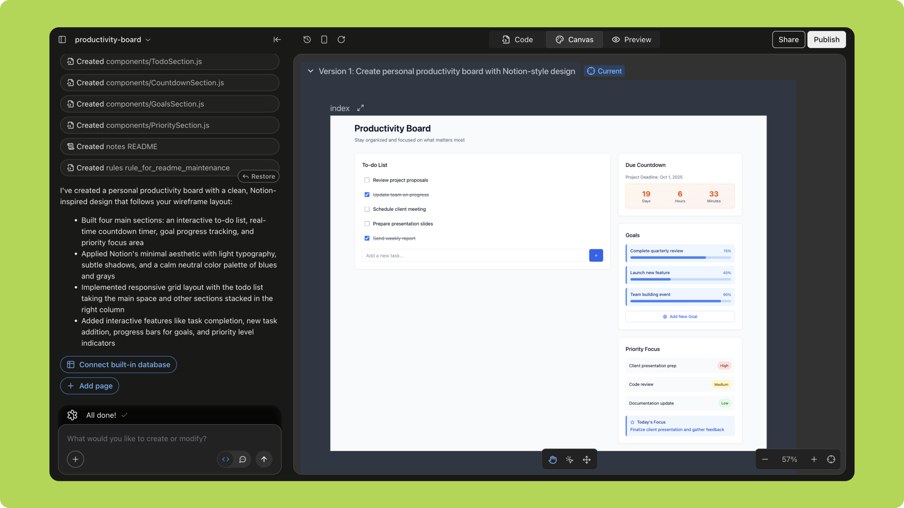Image resolution: width=904 pixels, height=508 pixels.
Task: Click the refresh canvas icon
Action: [x=341, y=40]
